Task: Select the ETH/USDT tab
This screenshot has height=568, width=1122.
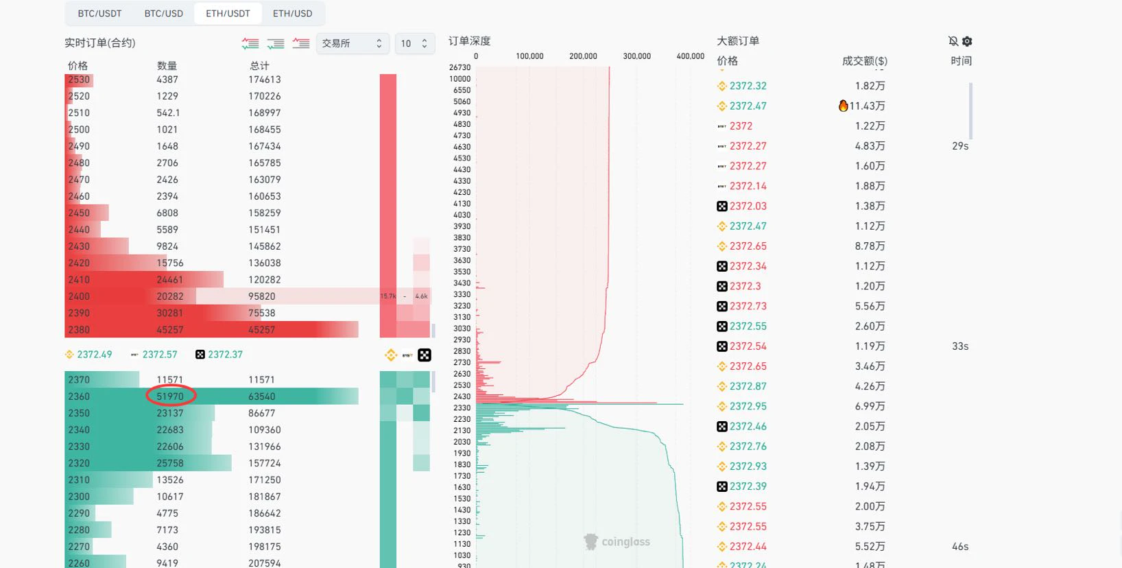Action: click(x=228, y=13)
